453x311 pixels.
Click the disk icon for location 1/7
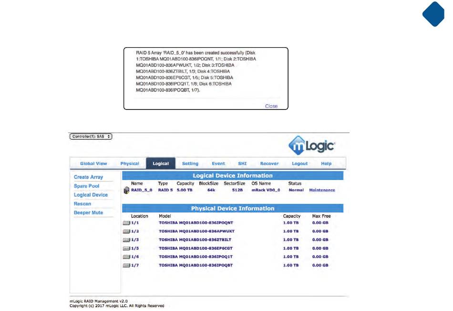coord(126,265)
